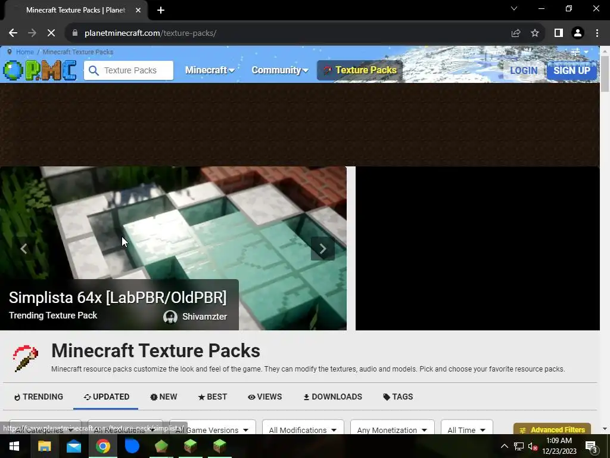The width and height of the screenshot is (610, 458).
Task: Switch to the BEST tab
Action: [x=213, y=397]
